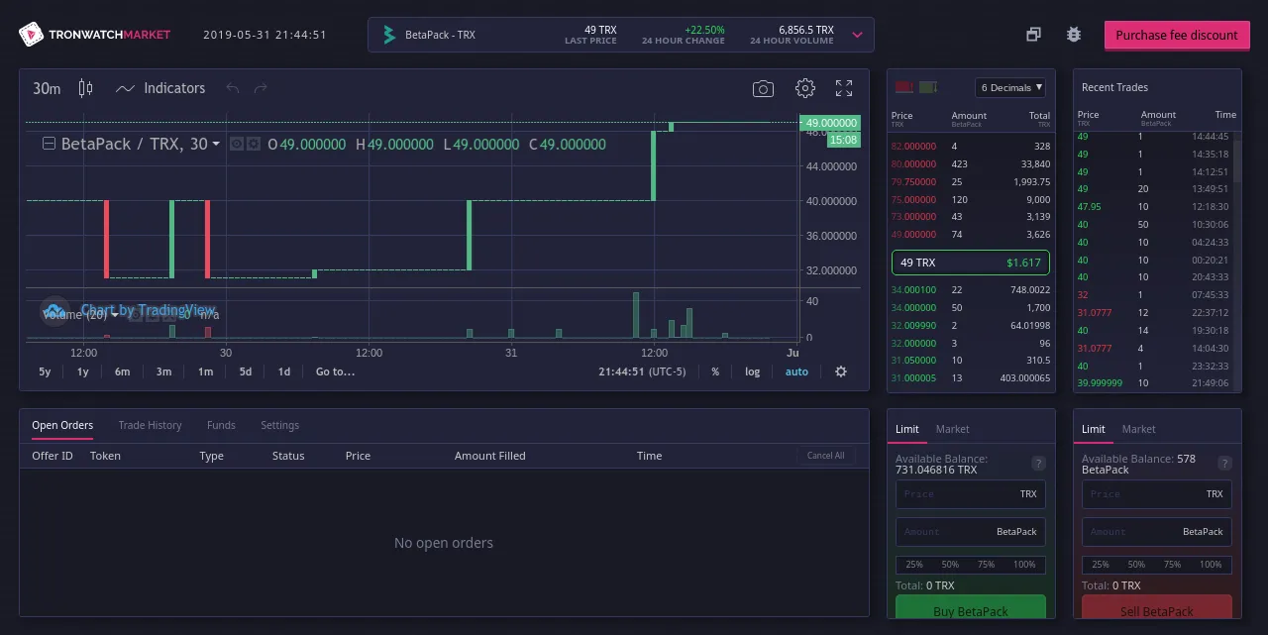1268x635 pixels.
Task: Expand the BetaPack - TRX market selector
Action: (857, 35)
